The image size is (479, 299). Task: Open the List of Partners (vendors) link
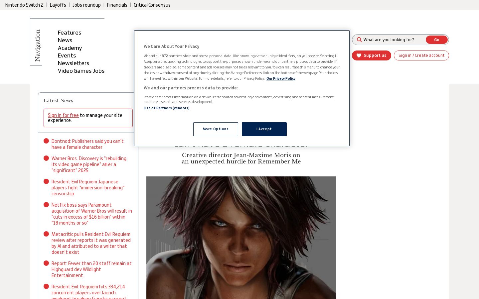(x=167, y=108)
